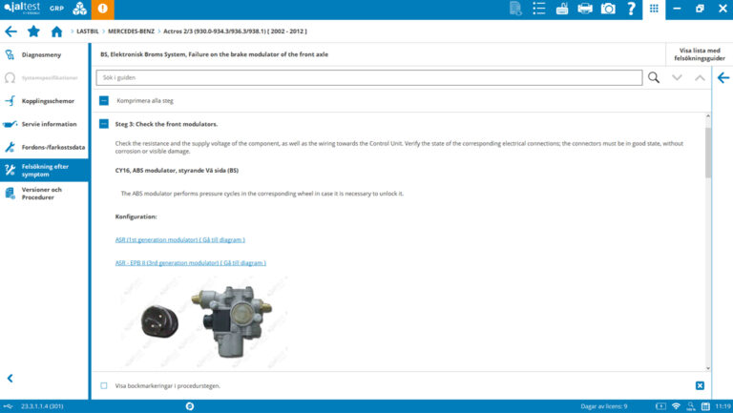Go to next search result arrow
The image size is (733, 413).
click(677, 77)
